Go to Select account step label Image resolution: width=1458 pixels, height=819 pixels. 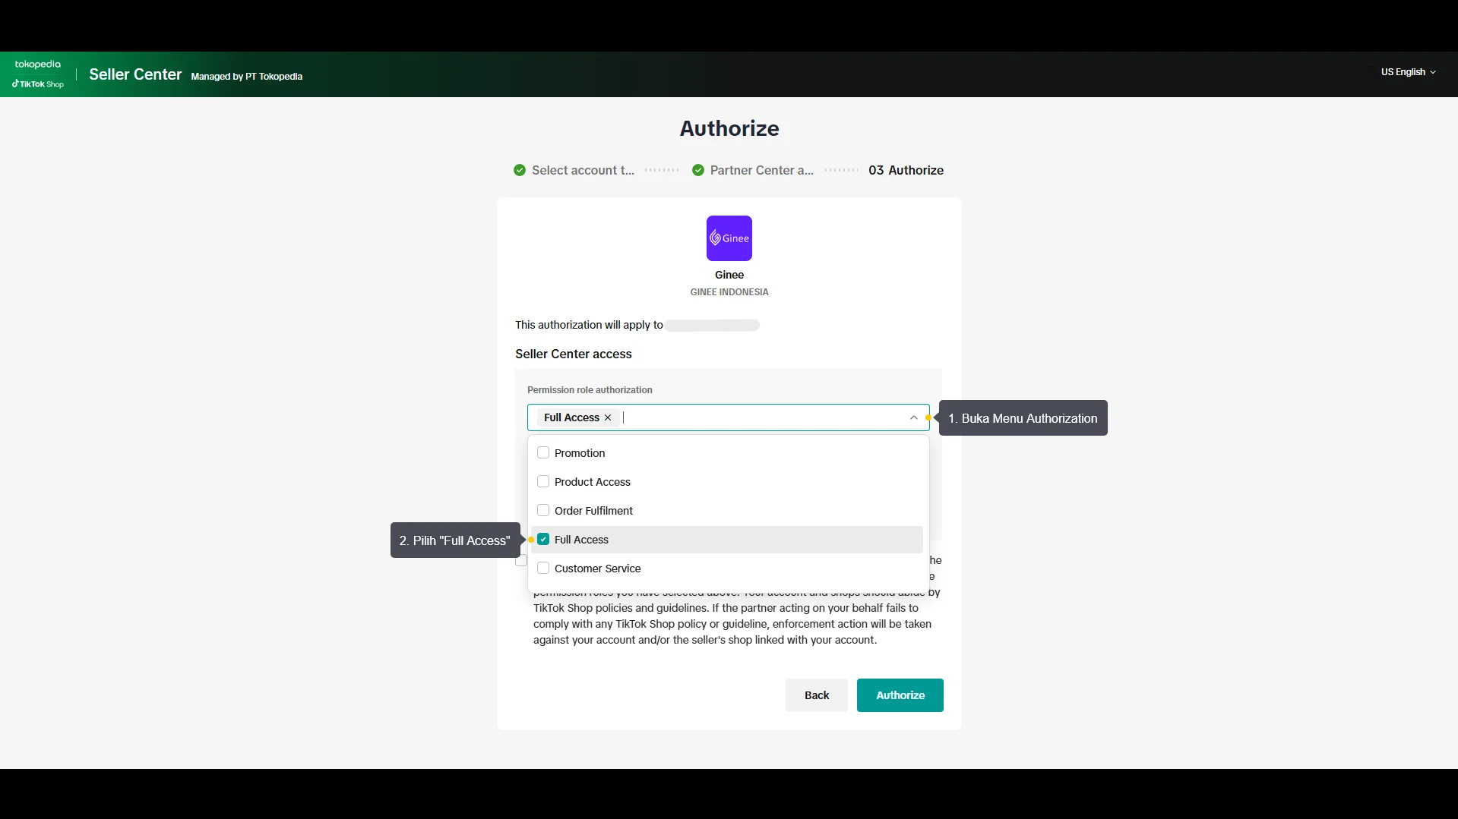pyautogui.click(x=583, y=170)
